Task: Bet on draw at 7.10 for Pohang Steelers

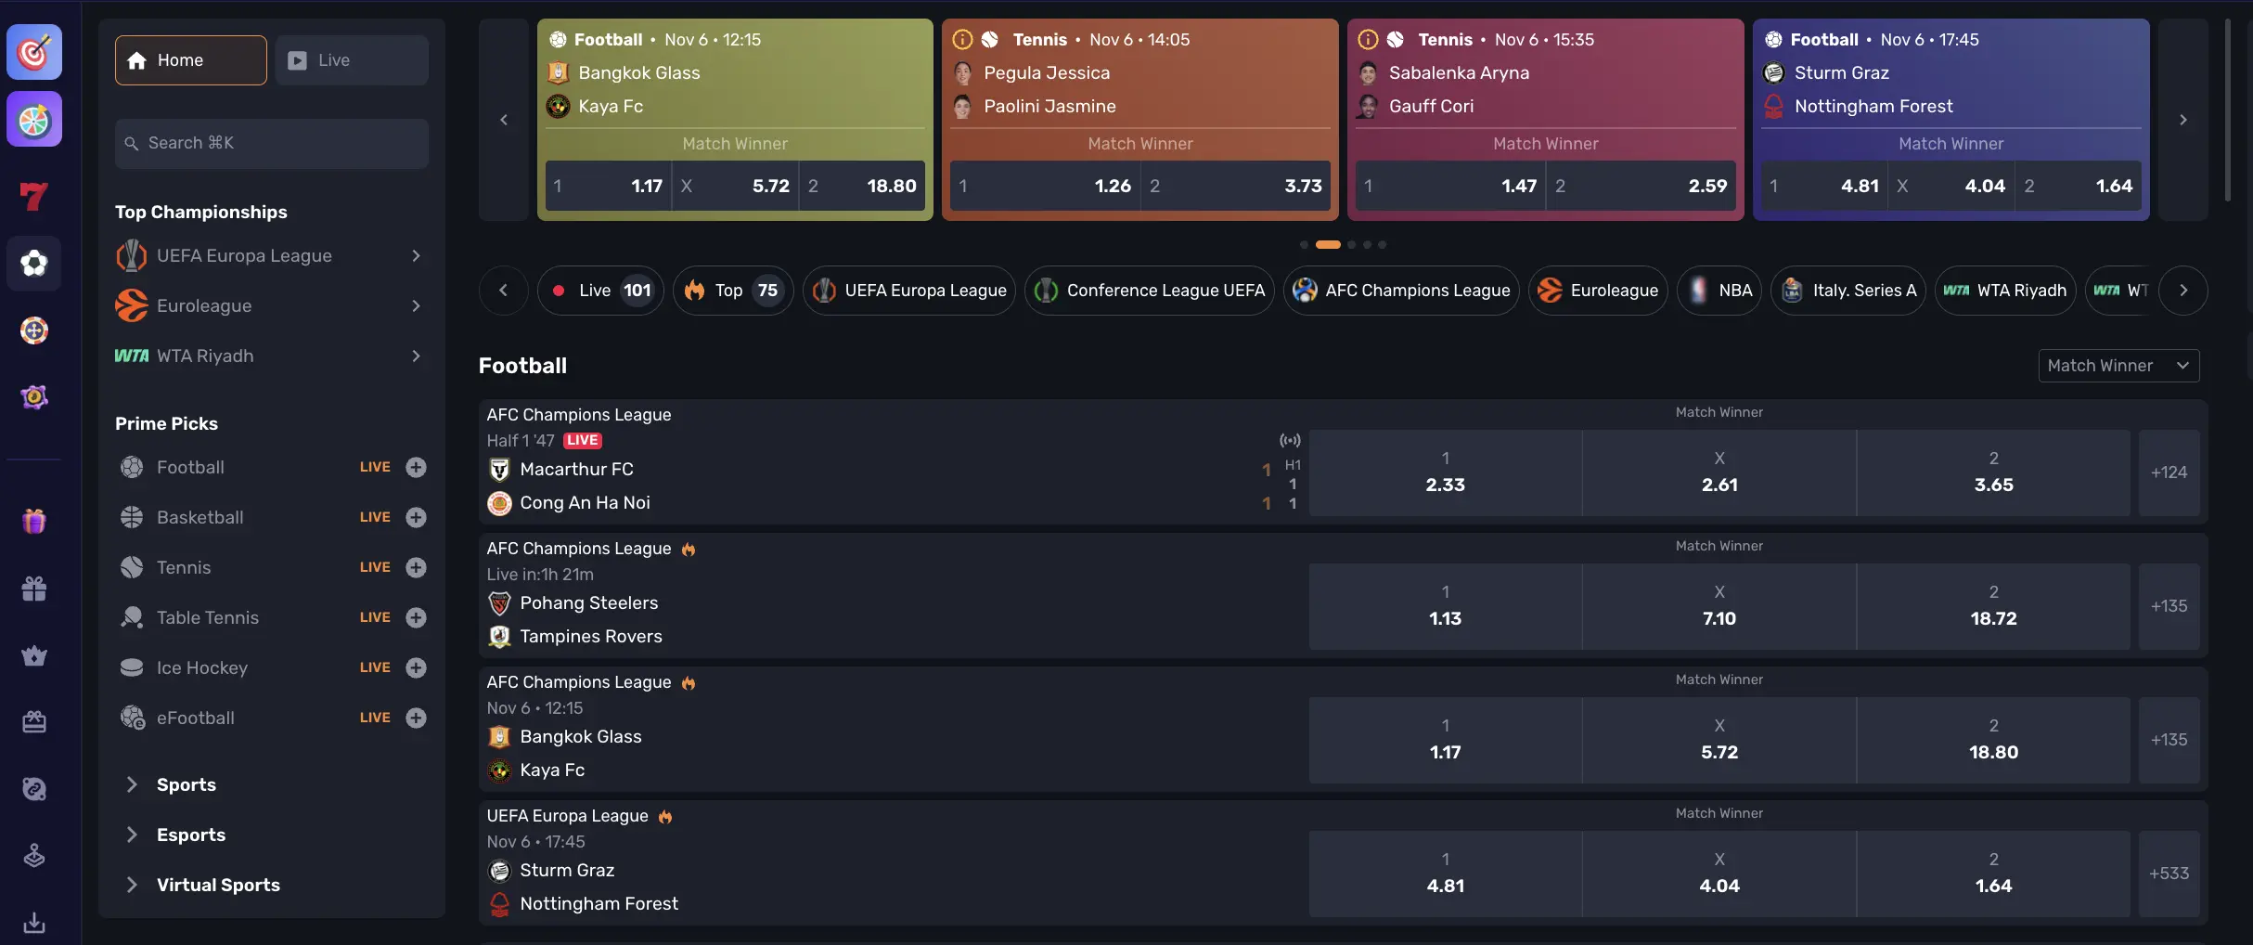Action: click(x=1719, y=606)
